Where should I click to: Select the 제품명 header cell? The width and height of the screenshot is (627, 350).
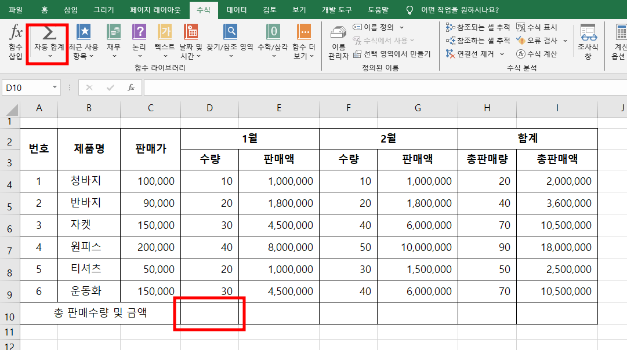click(x=89, y=150)
